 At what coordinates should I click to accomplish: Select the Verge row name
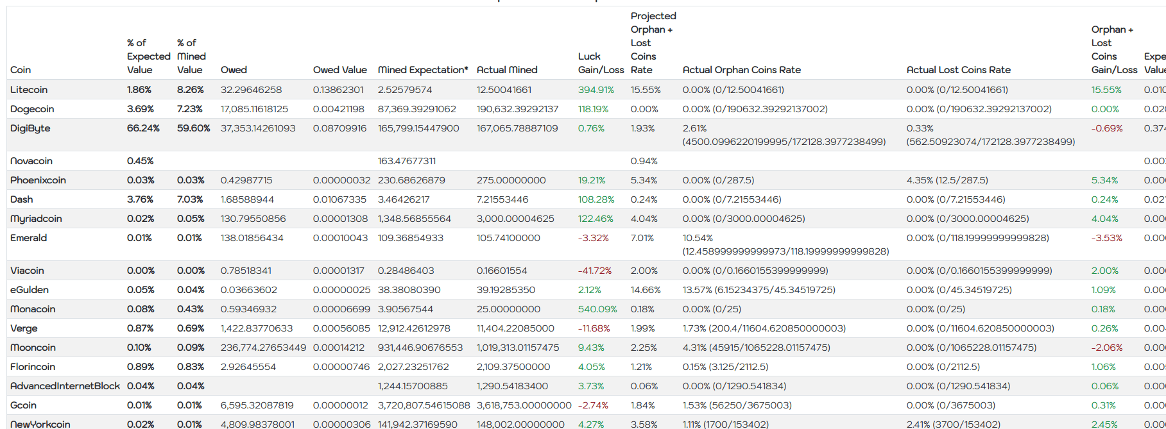point(24,328)
